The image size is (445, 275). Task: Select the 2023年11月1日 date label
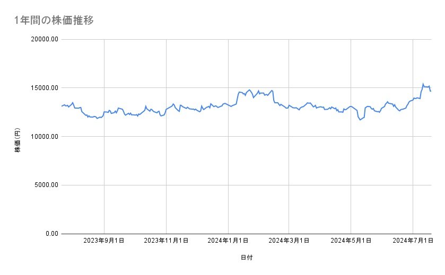pos(167,241)
